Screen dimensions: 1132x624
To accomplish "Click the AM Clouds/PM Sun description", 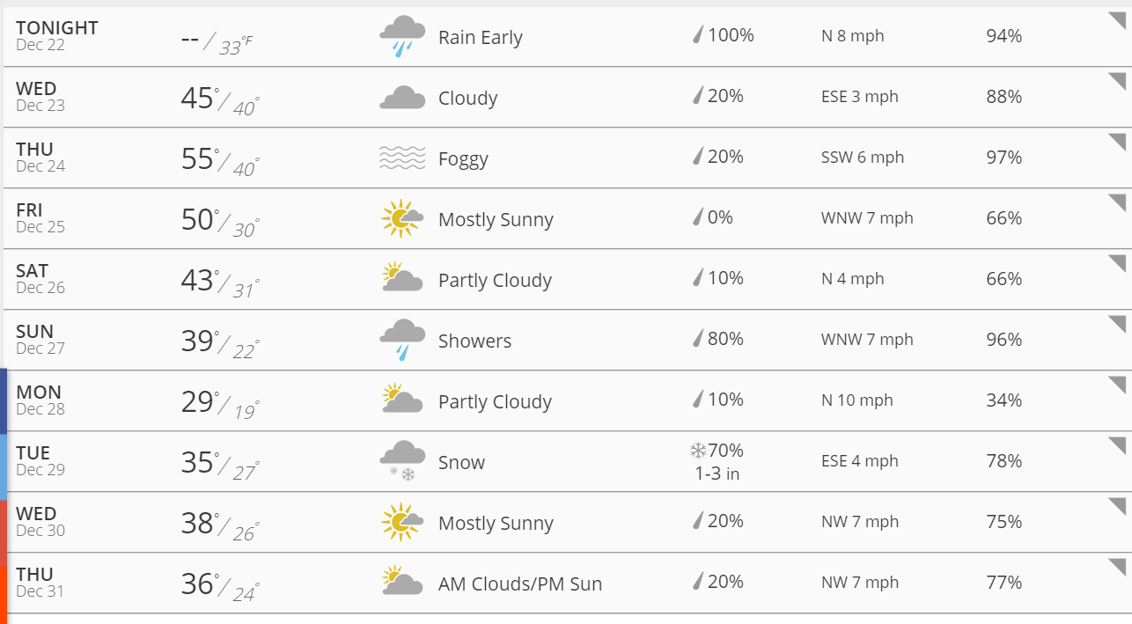I will pos(520,584).
